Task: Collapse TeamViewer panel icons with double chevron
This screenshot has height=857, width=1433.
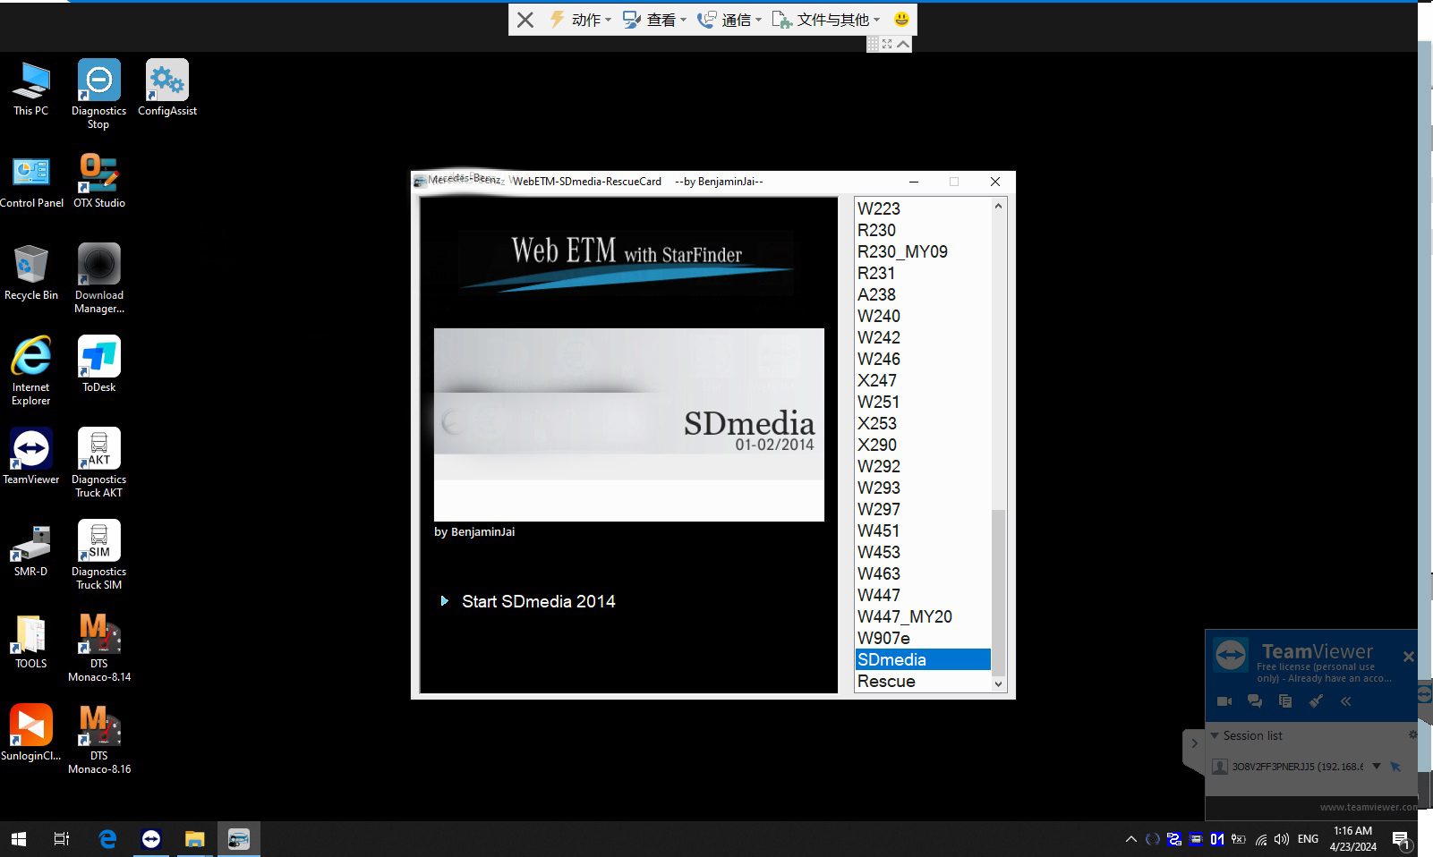Action: (1345, 701)
